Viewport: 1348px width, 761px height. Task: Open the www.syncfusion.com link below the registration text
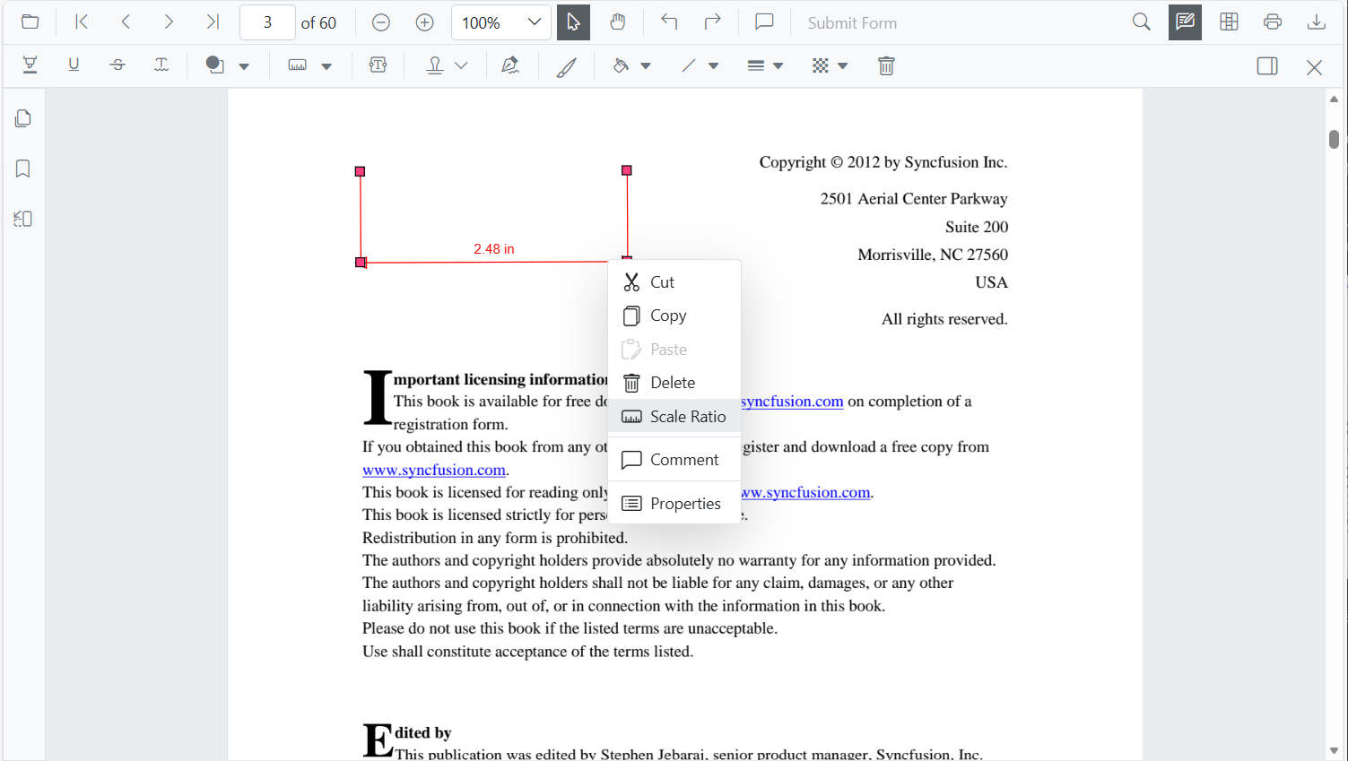point(434,470)
